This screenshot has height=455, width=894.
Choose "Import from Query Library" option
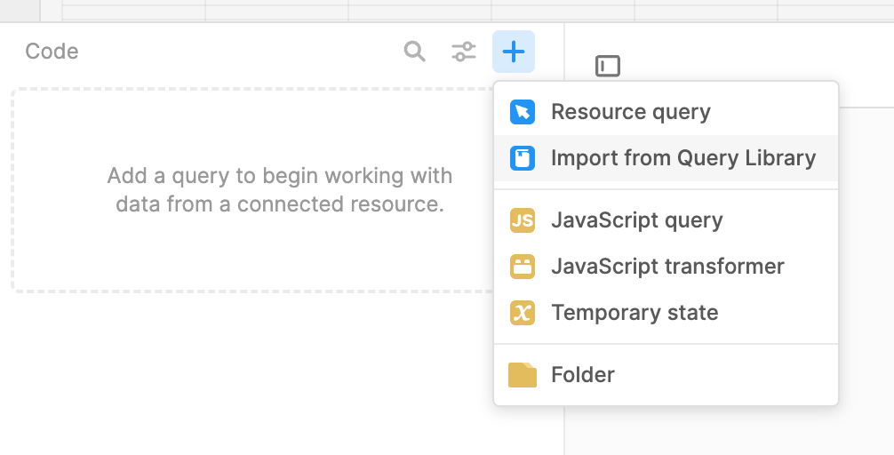click(682, 158)
